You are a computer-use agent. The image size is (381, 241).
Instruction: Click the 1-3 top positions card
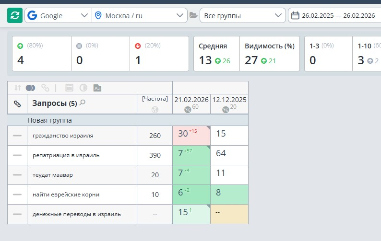[328, 54]
